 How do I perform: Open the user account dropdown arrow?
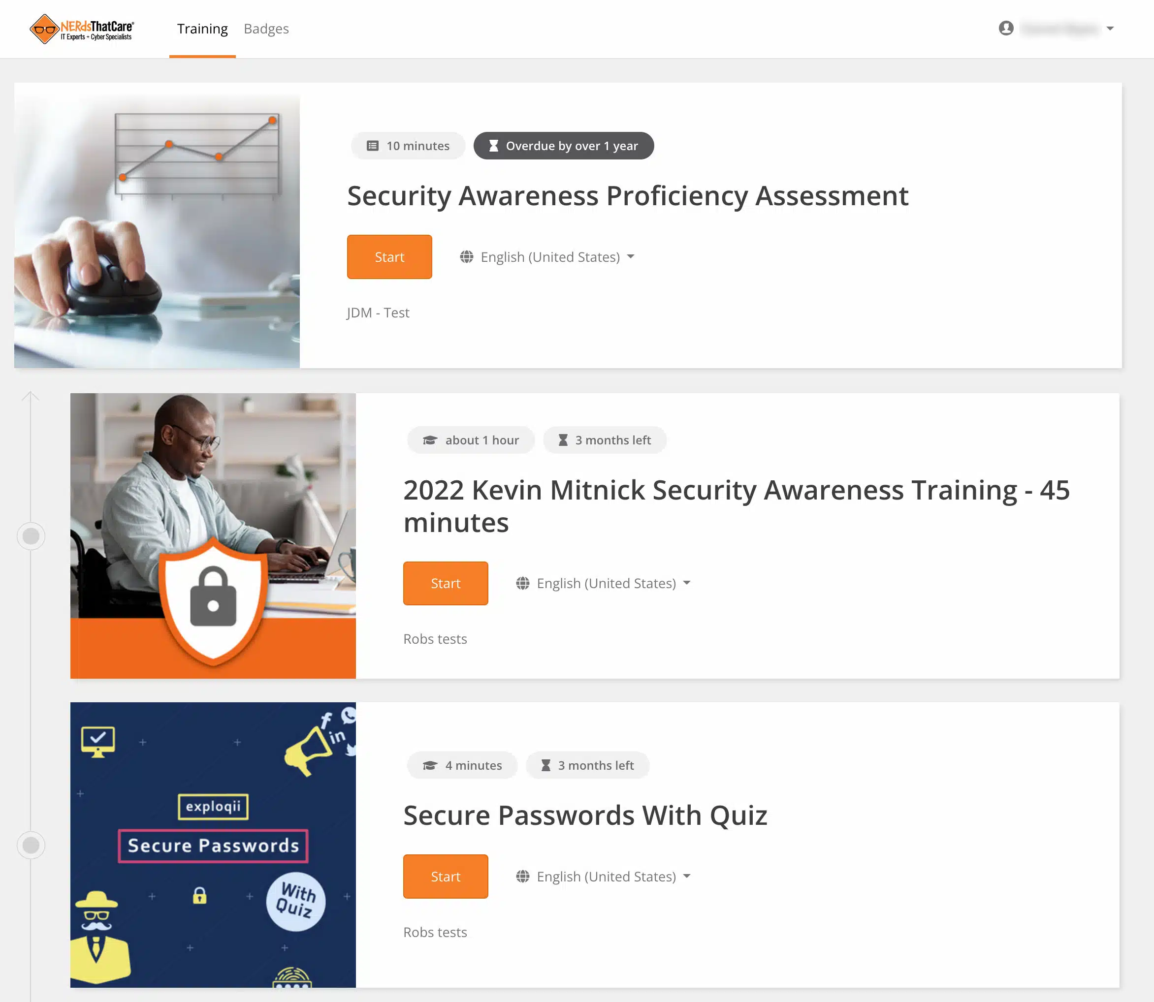pos(1110,29)
